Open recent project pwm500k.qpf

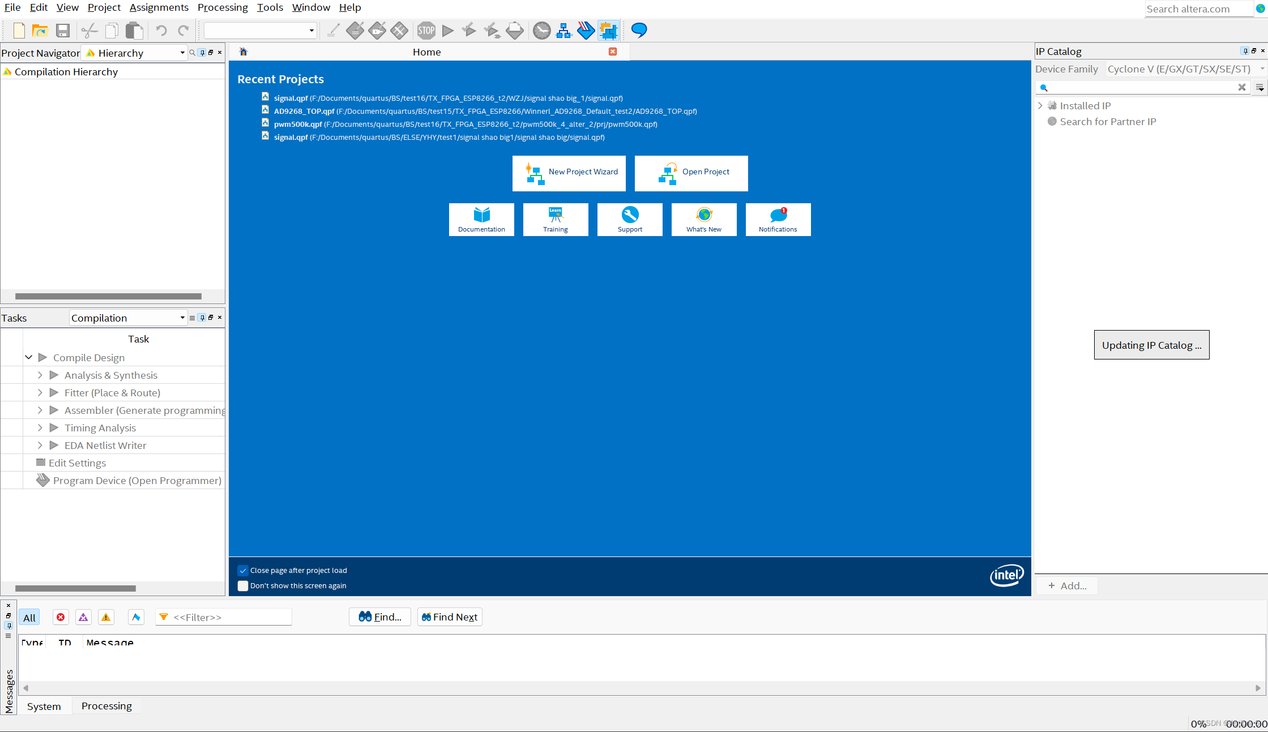pyautogui.click(x=298, y=125)
